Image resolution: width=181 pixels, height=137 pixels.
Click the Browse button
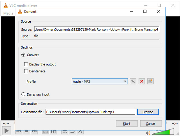(x=148, y=112)
